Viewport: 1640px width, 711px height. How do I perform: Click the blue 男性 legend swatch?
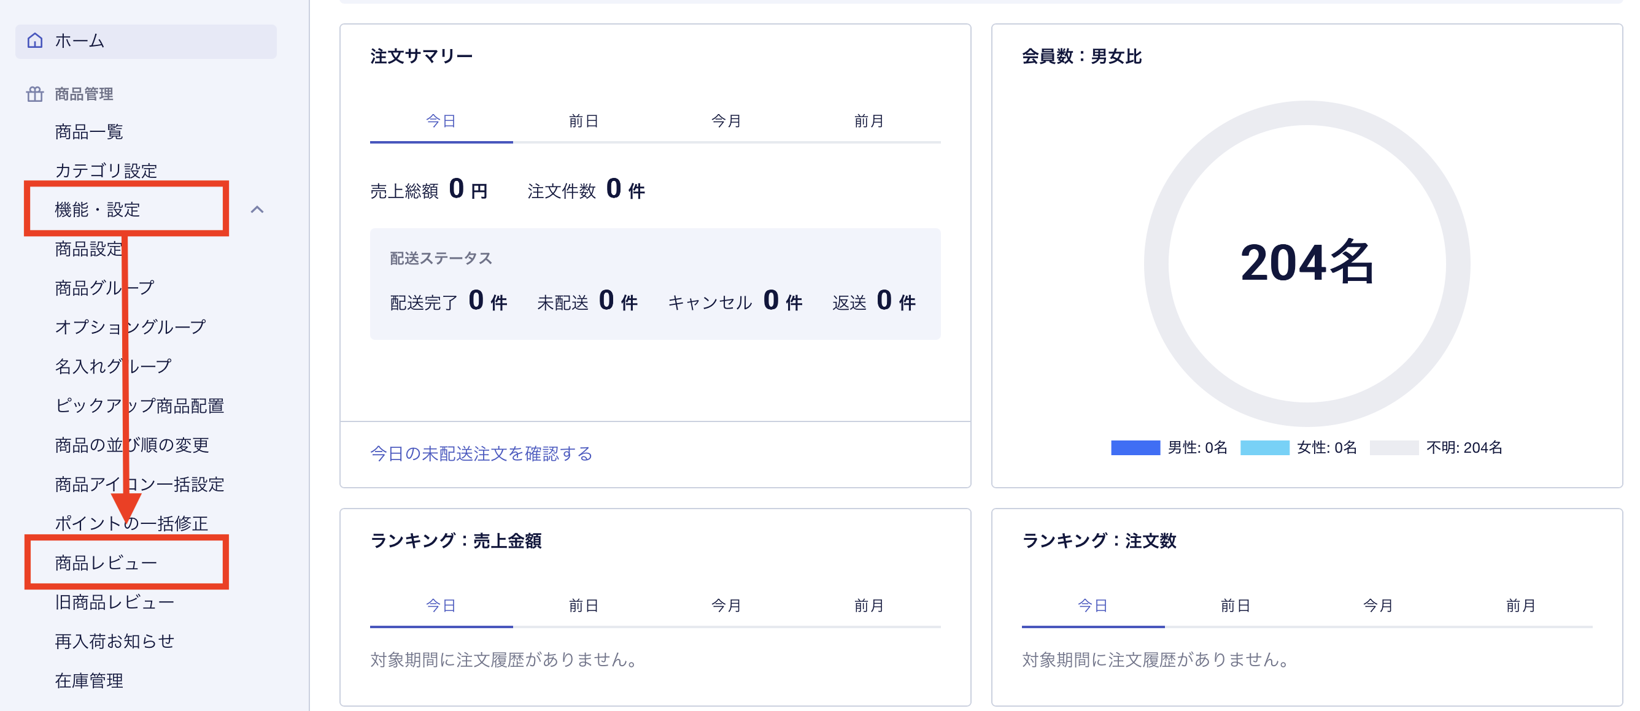[x=1134, y=447]
